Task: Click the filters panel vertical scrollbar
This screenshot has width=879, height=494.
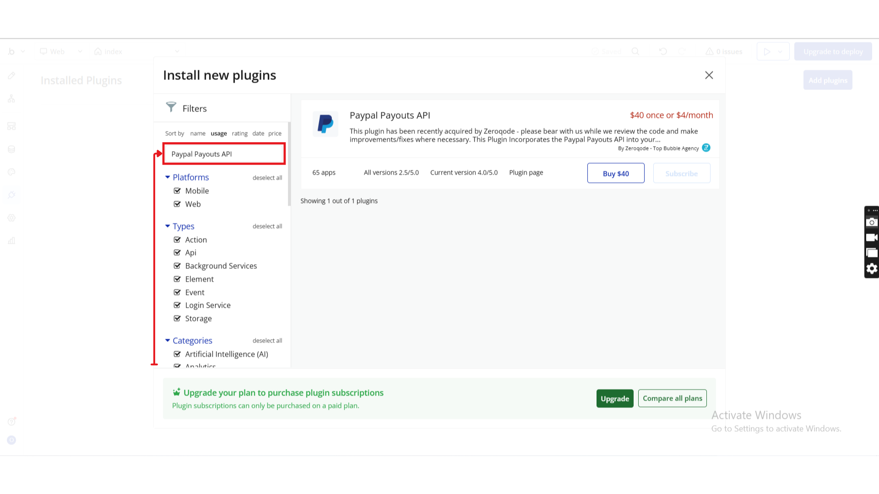Action: pyautogui.click(x=289, y=165)
